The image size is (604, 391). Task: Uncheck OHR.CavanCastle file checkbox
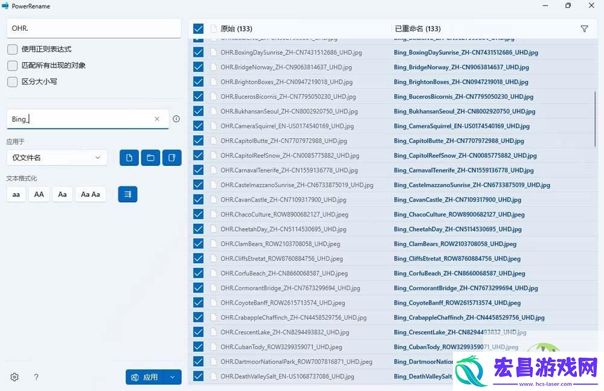198,199
